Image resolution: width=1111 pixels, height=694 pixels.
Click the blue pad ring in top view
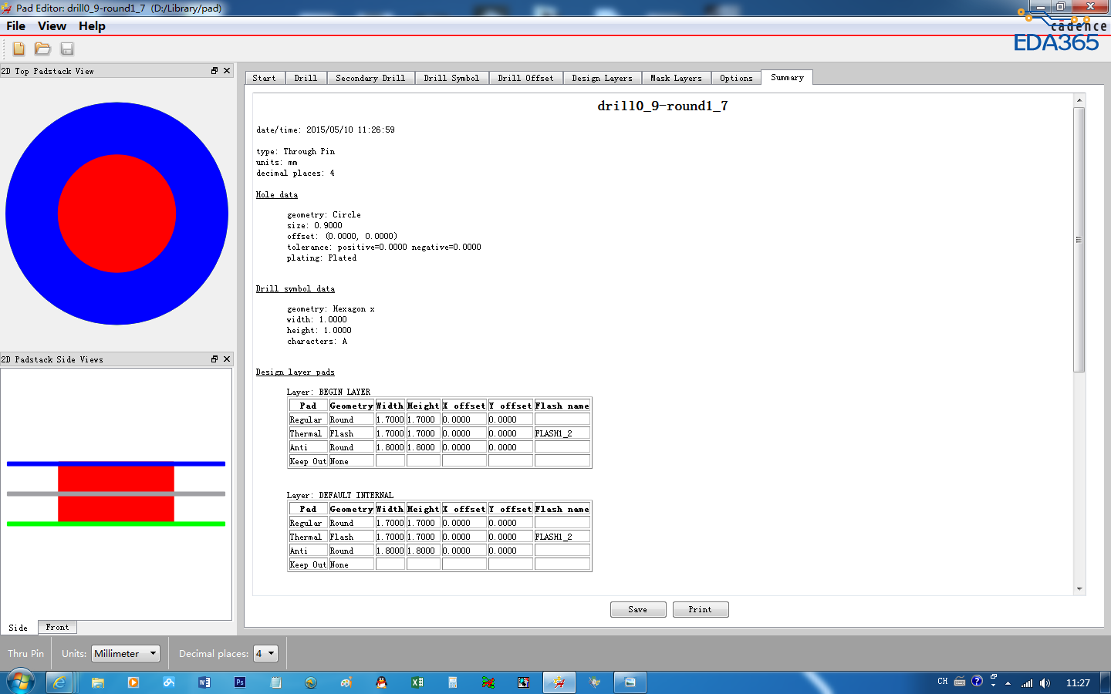pyautogui.click(x=31, y=214)
